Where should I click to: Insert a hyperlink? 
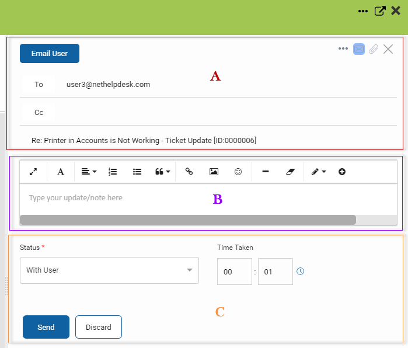[x=189, y=172]
